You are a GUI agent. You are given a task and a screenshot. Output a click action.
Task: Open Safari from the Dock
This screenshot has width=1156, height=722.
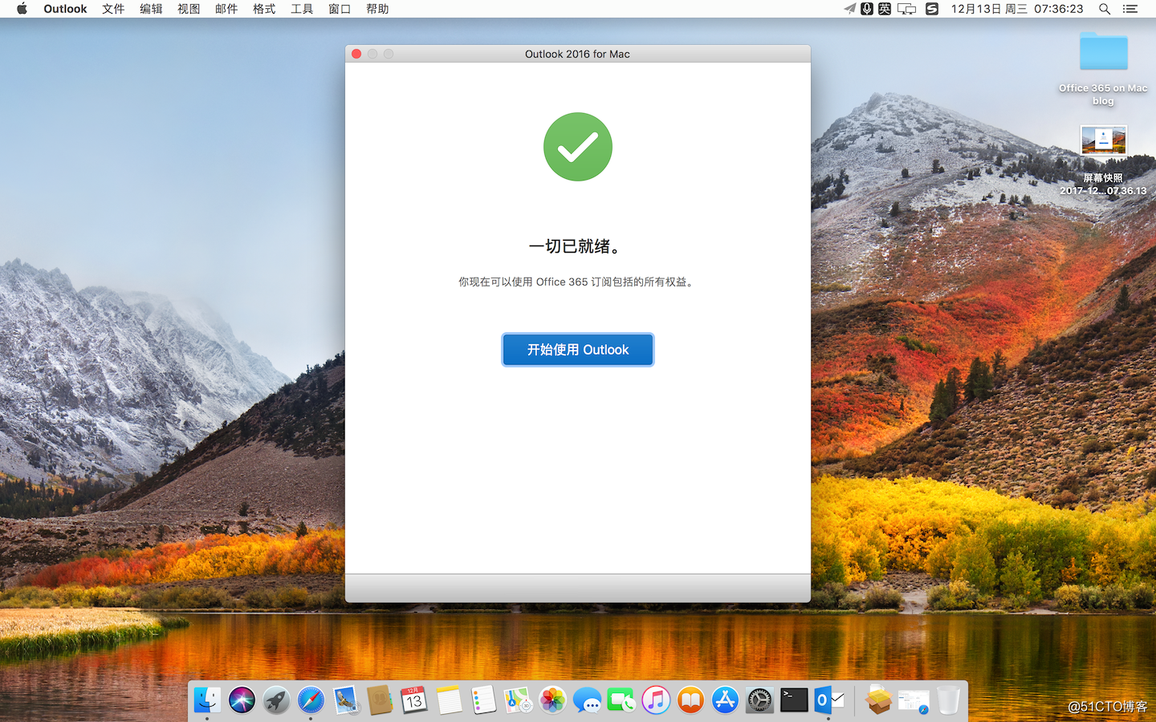(311, 700)
